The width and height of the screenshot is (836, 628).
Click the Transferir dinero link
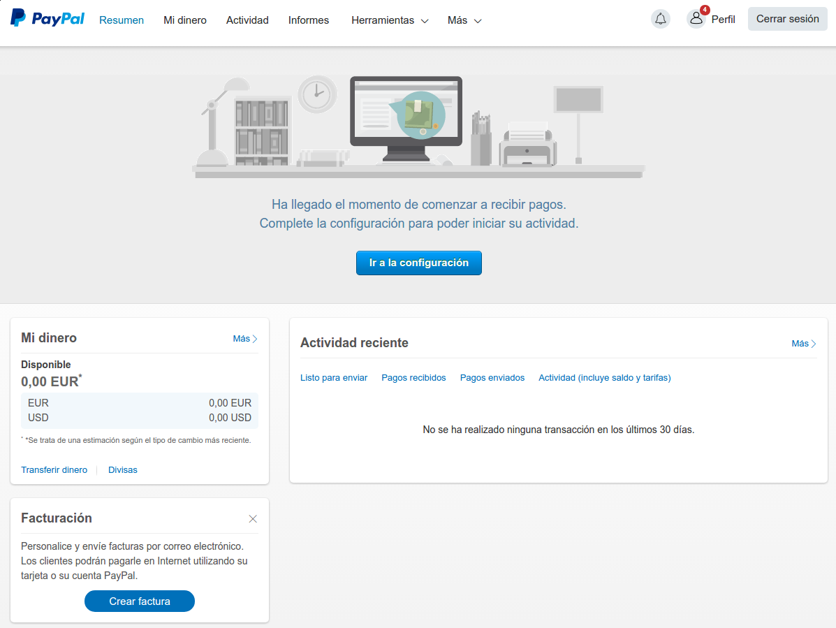(54, 469)
